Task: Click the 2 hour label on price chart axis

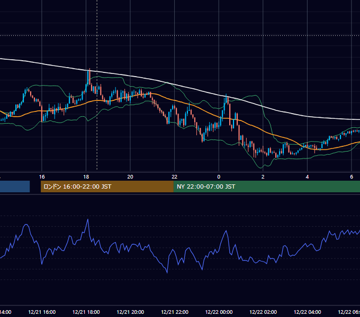Action: [263, 177]
